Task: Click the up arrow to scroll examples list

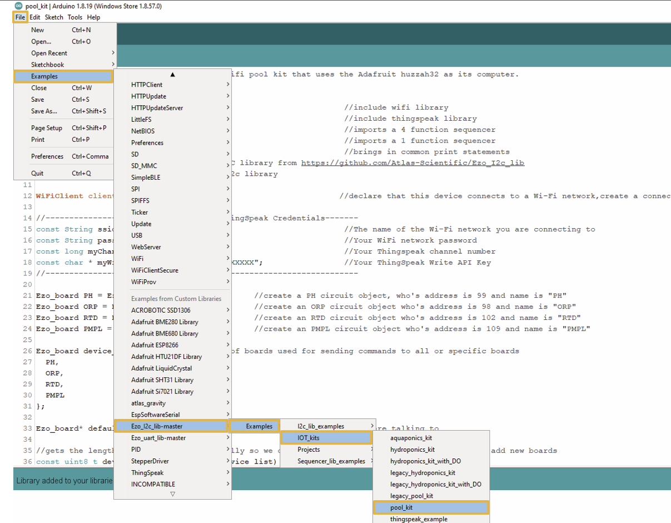Action: click(172, 74)
